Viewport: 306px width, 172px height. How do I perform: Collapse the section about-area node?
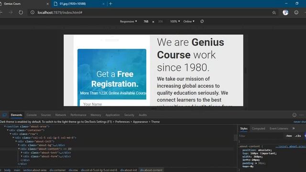[x=5, y=126]
